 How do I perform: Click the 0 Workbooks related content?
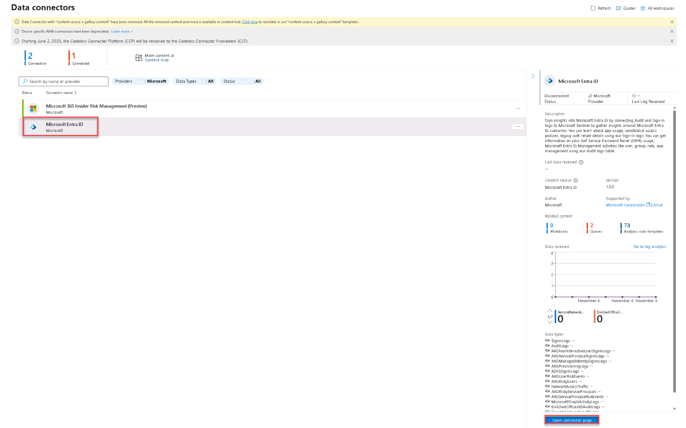[557, 228]
